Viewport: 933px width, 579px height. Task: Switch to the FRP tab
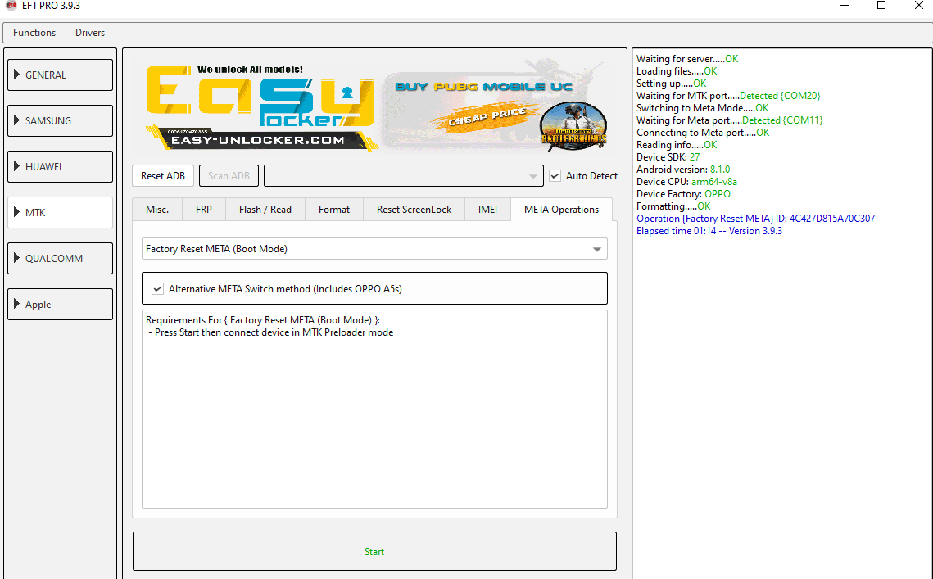click(x=203, y=210)
